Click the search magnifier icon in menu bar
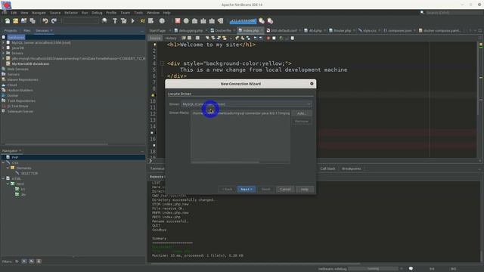 click(422, 13)
